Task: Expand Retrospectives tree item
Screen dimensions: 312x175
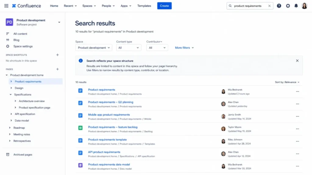Action: coord(10,141)
